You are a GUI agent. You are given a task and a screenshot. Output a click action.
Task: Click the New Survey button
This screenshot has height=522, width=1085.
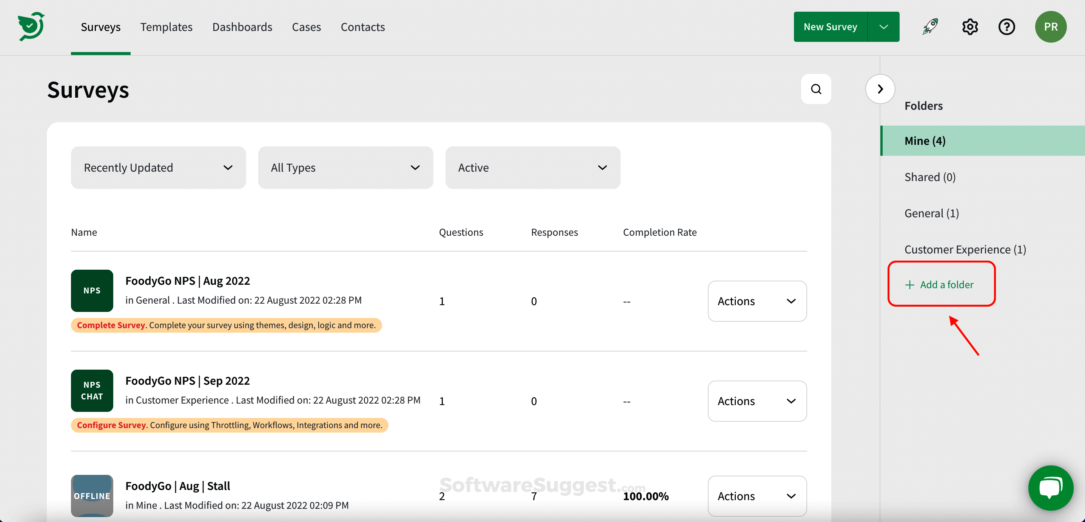[830, 26]
